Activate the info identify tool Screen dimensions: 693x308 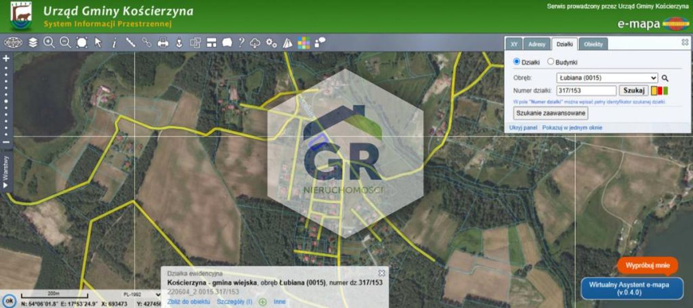pos(114,43)
